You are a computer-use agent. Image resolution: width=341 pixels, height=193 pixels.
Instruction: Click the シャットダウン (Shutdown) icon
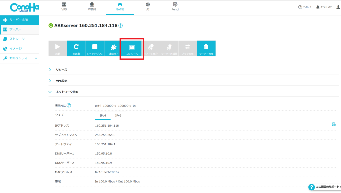[95, 48]
